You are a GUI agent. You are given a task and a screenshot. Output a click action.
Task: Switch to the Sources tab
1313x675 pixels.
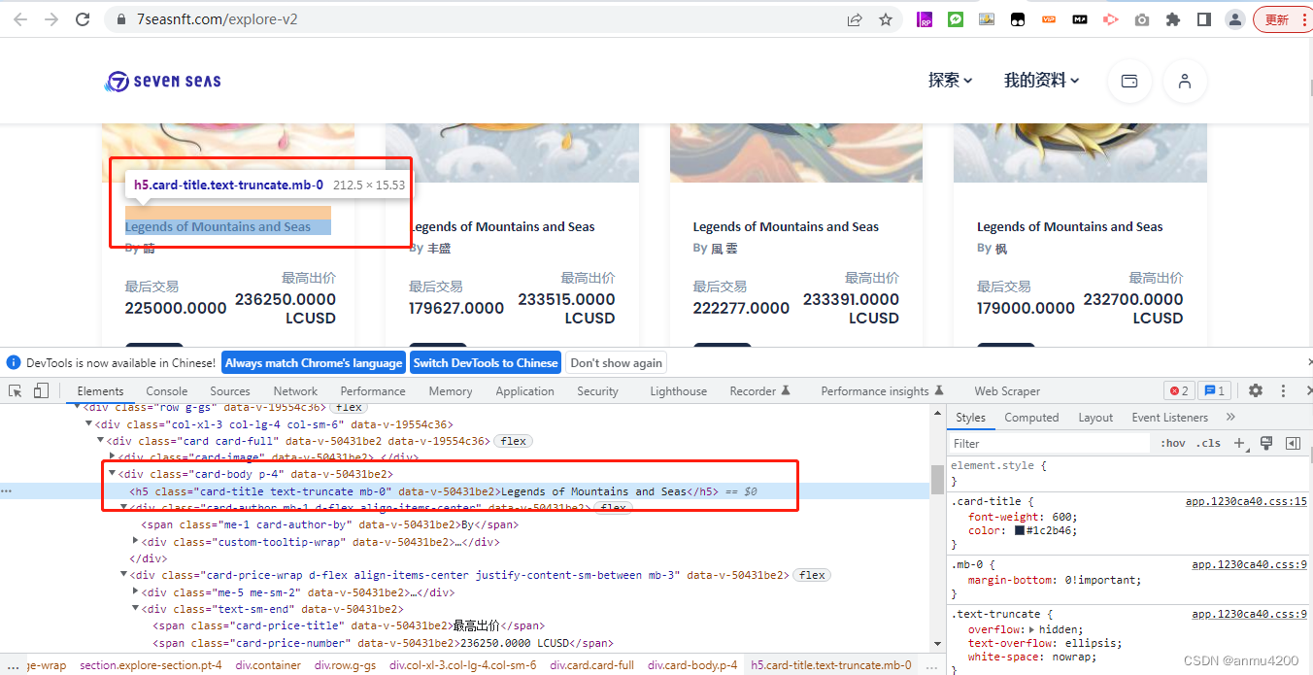(230, 390)
